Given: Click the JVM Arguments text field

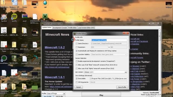Looking at the screenshot, I should tap(108, 82).
